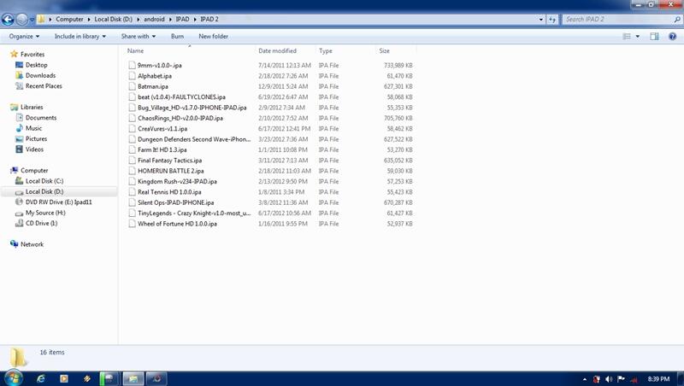Open Local Disk (C:)

tap(44, 181)
